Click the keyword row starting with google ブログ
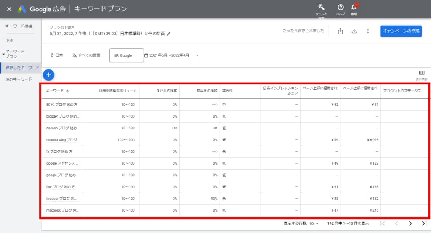The height and width of the screenshot is (233, 431). pyautogui.click(x=62, y=175)
